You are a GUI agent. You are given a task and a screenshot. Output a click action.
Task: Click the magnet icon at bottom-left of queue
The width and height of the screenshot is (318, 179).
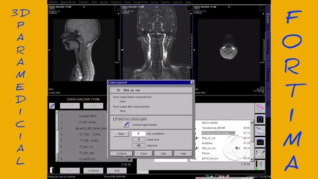click(52, 170)
